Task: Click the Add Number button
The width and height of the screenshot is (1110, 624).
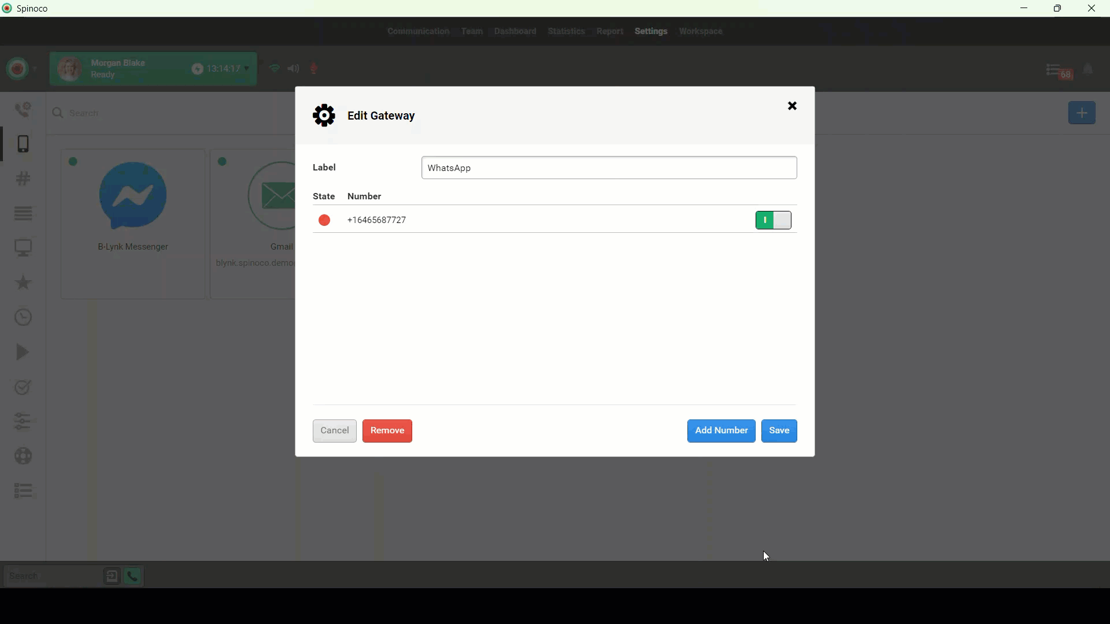Action: point(721,430)
